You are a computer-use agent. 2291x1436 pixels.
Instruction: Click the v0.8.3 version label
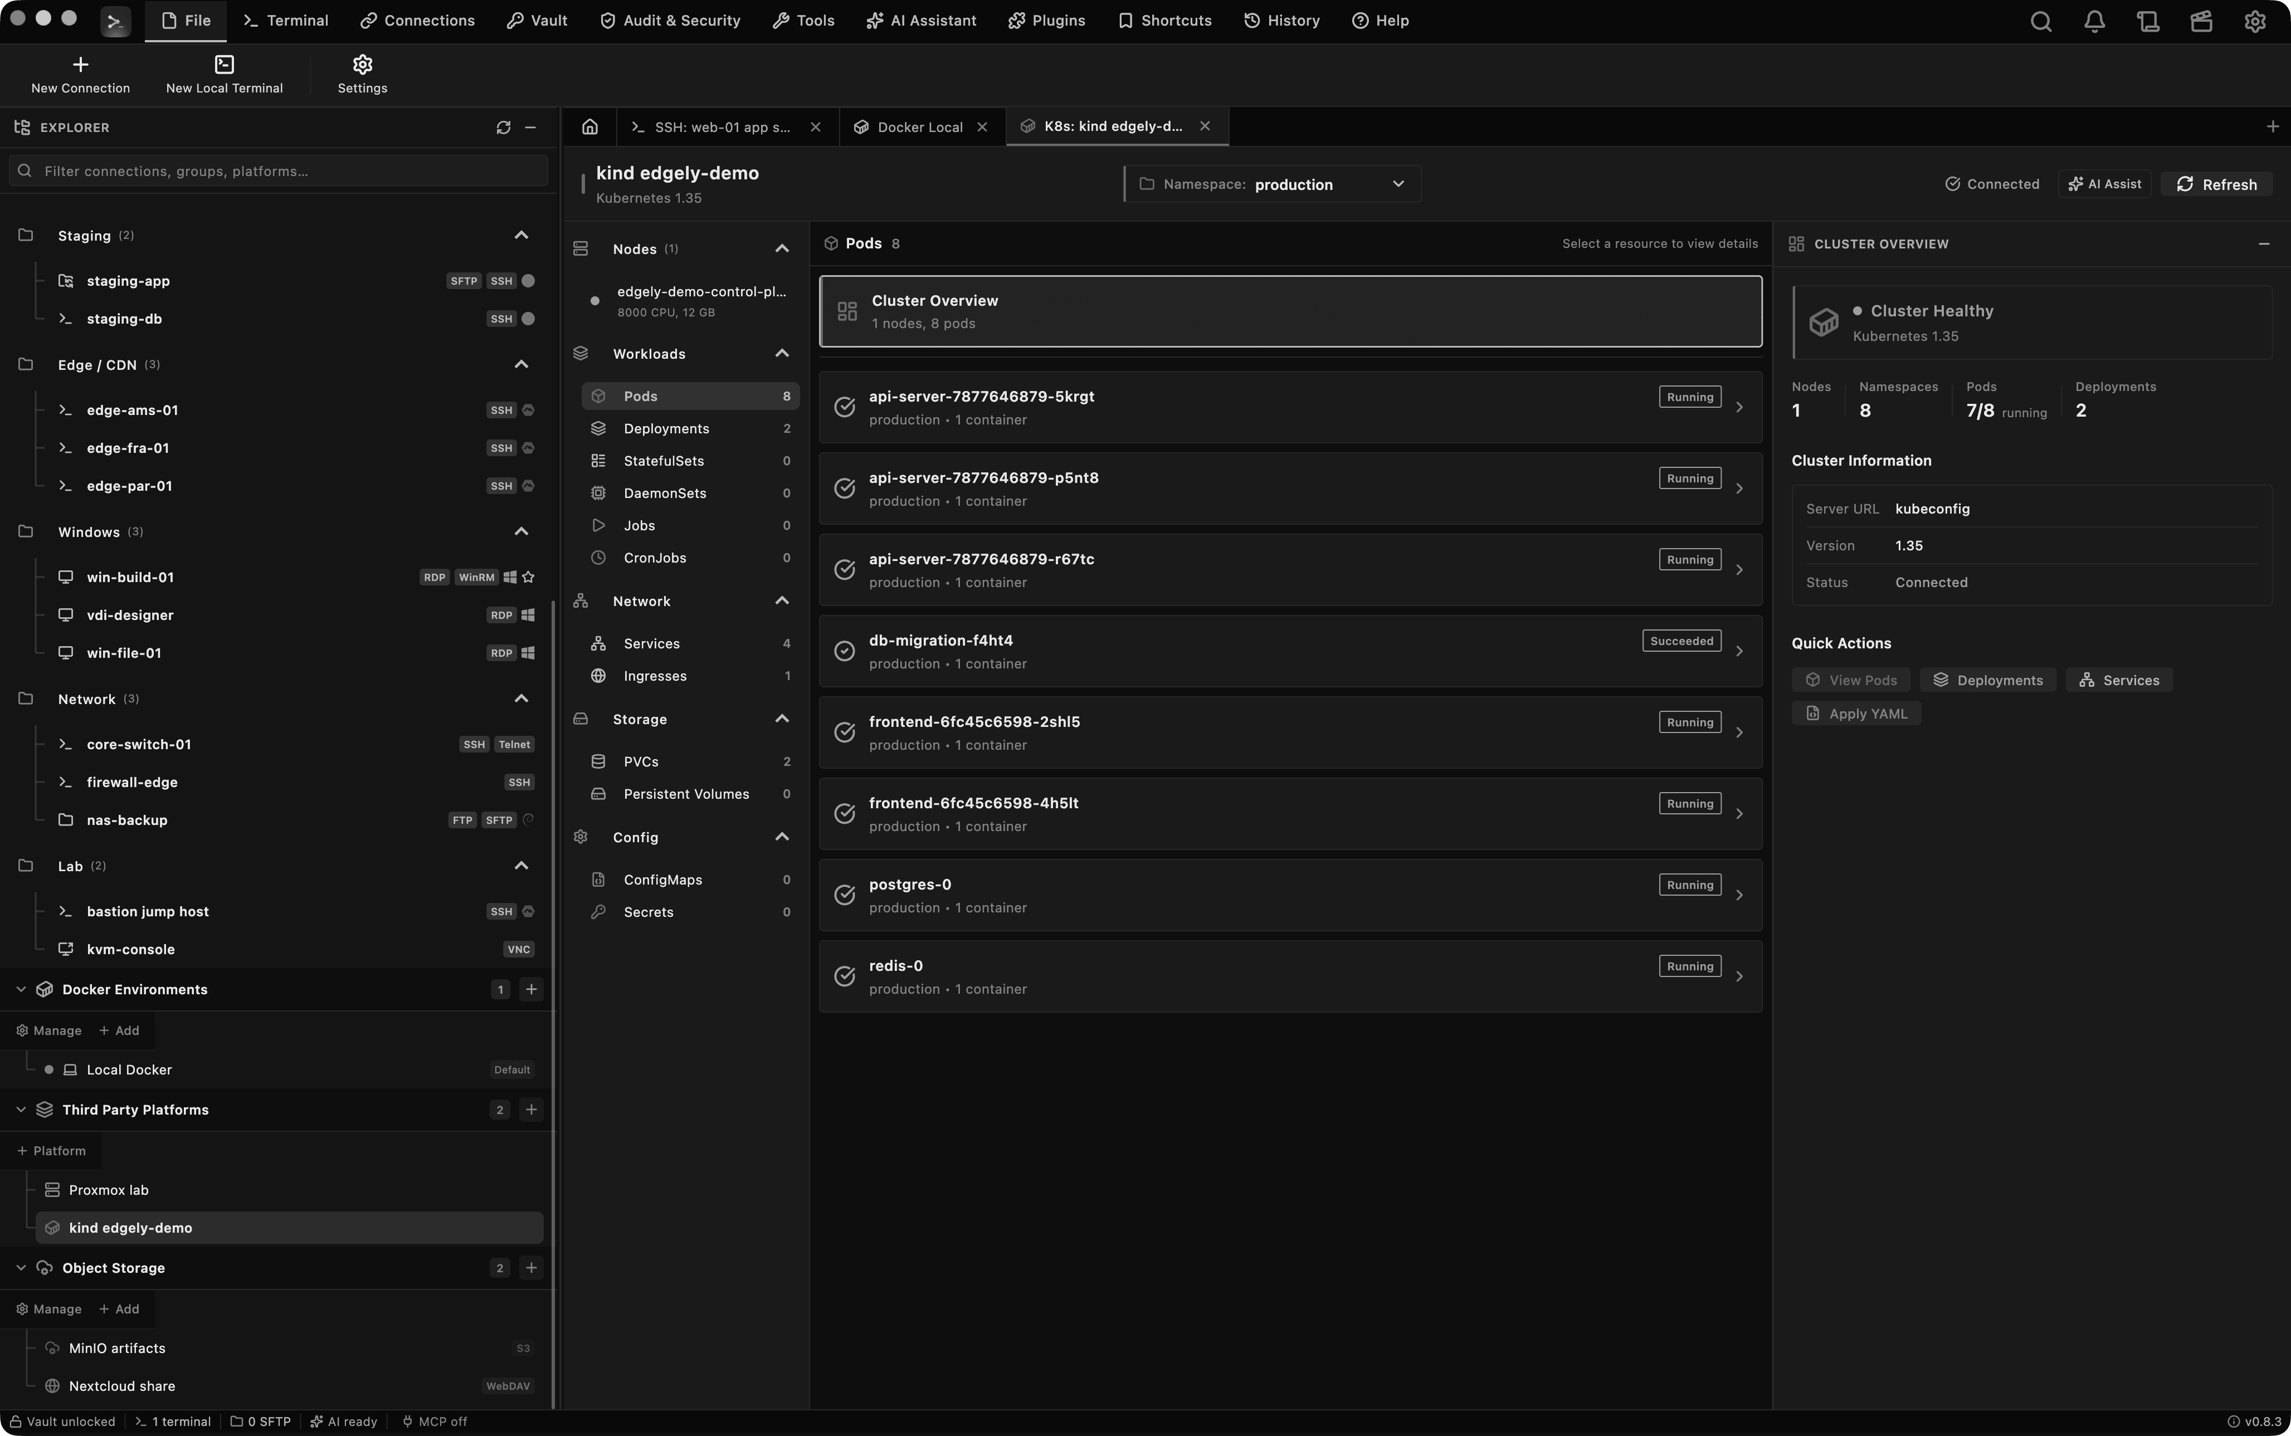(x=2255, y=1422)
